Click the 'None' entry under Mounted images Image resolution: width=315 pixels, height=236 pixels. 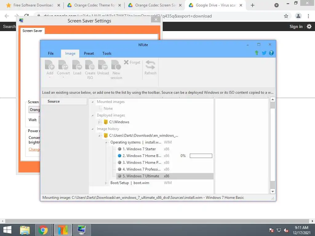point(108,108)
